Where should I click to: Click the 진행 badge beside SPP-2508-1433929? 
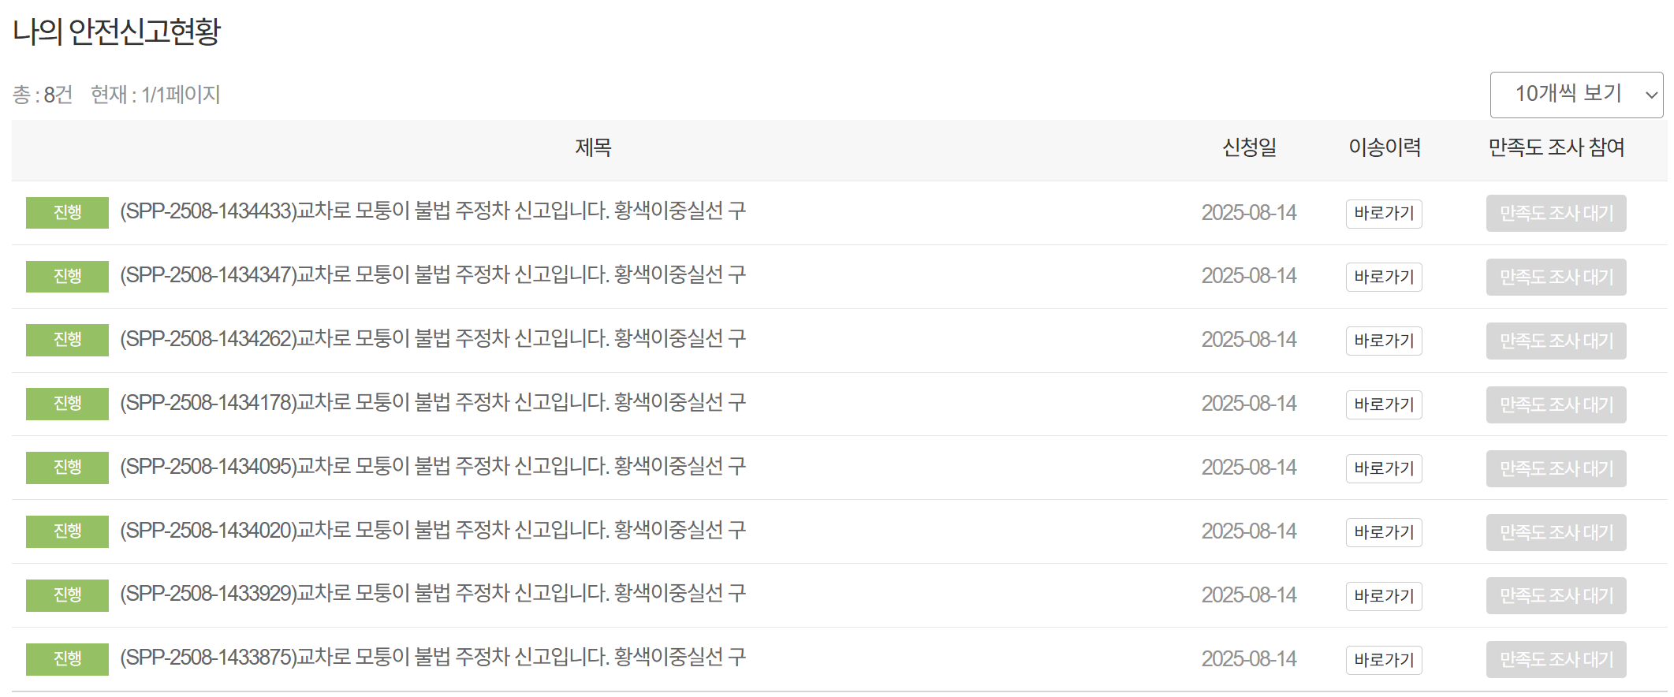tap(67, 595)
